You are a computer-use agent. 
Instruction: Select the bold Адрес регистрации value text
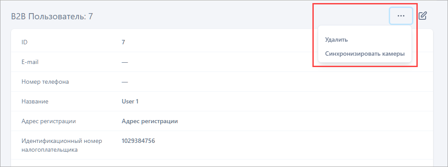[150, 121]
